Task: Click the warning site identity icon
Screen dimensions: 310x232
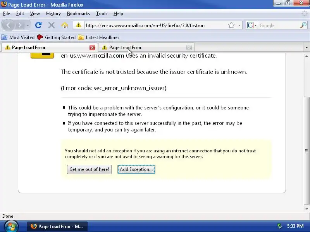Action: [79, 25]
